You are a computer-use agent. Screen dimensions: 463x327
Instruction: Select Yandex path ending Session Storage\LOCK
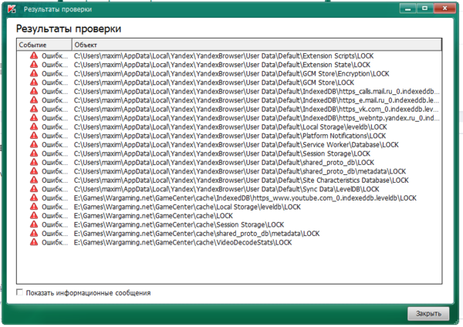tap(221, 153)
